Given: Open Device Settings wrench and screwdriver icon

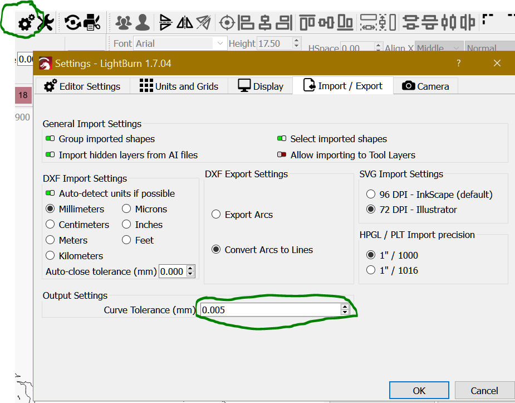Looking at the screenshot, I should pos(46,22).
